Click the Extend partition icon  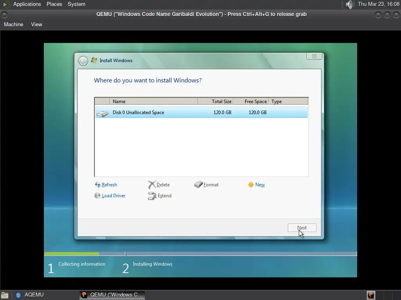click(152, 196)
